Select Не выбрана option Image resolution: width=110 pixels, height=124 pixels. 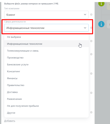46,37
